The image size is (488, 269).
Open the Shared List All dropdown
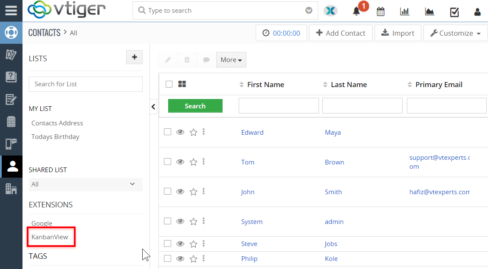(86, 184)
